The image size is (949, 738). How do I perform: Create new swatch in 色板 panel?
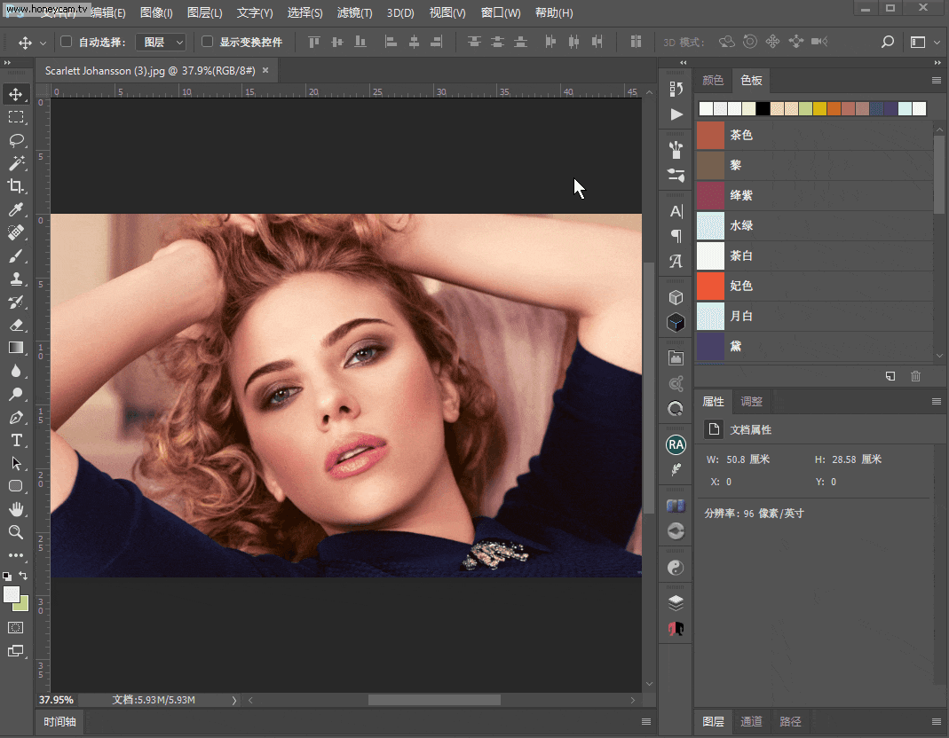coord(890,376)
